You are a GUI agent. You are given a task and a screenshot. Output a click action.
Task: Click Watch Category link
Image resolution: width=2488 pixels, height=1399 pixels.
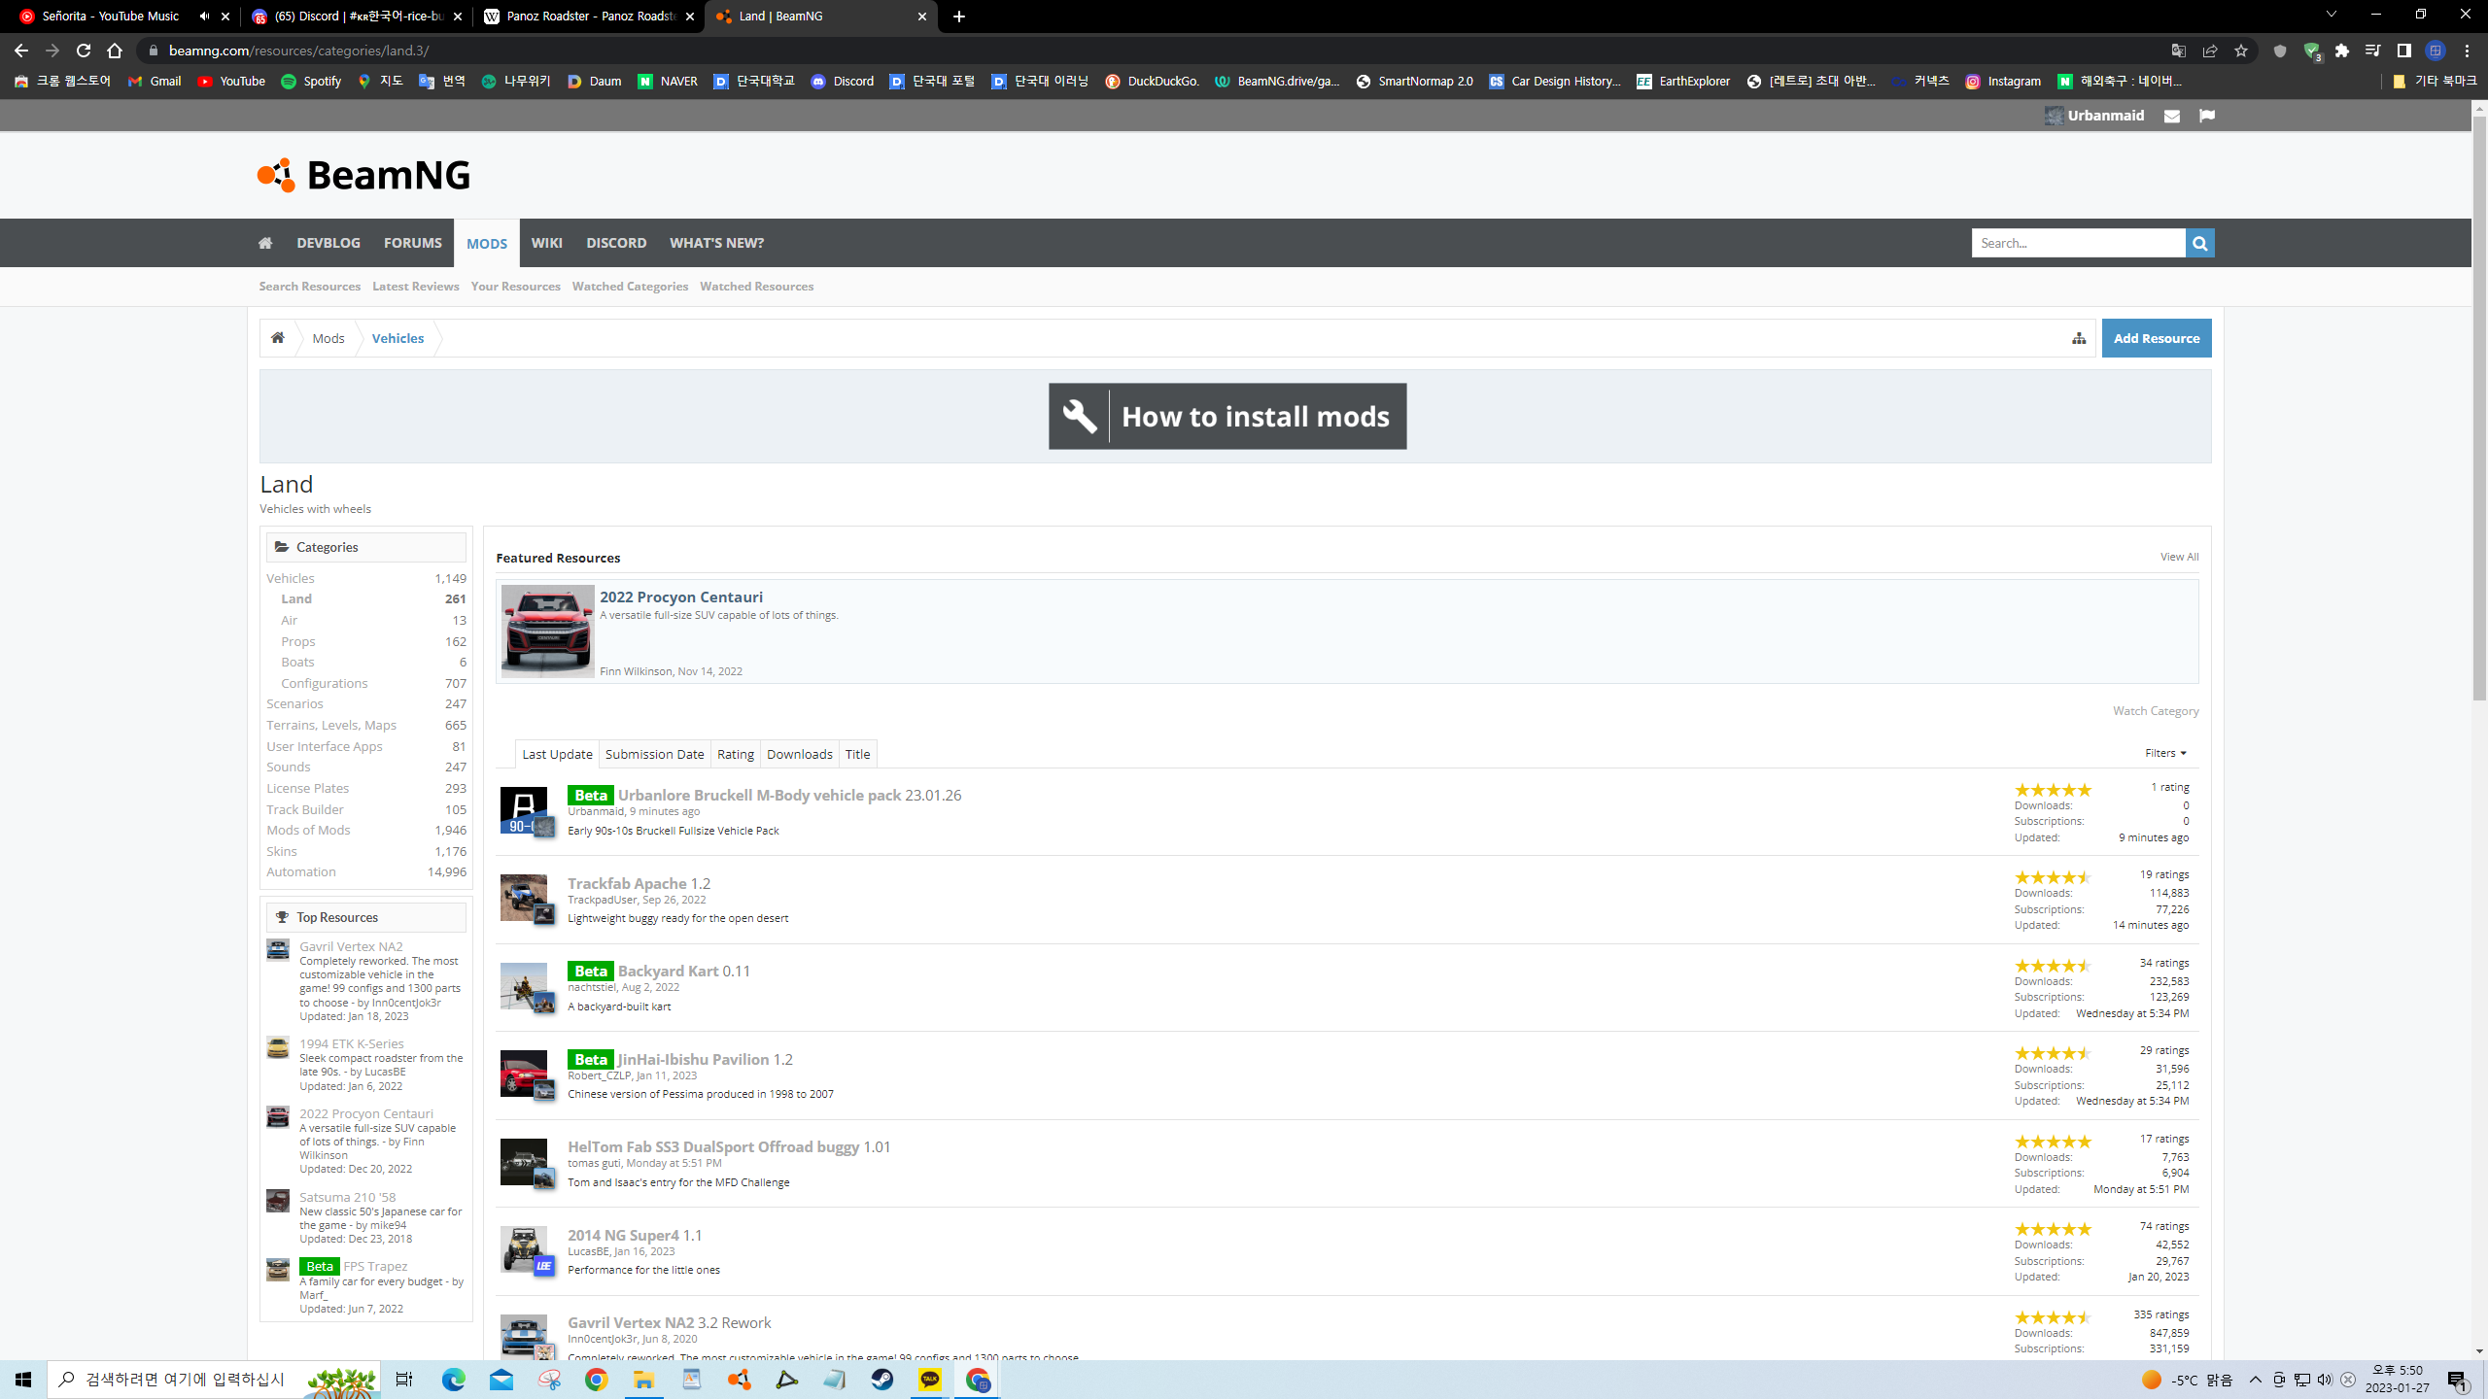(x=2156, y=711)
